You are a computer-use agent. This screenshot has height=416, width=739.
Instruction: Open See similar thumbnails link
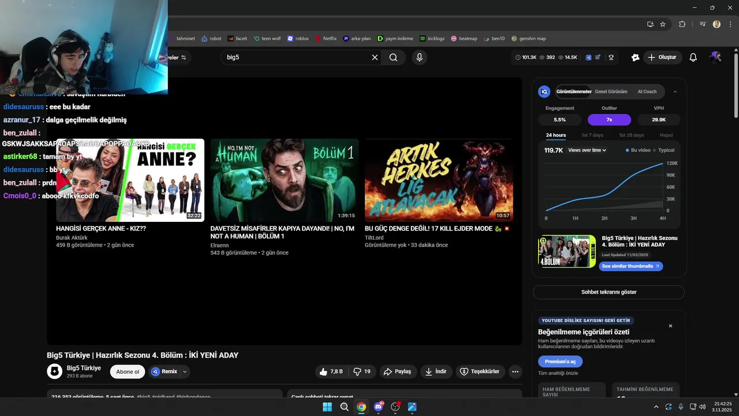(630, 266)
